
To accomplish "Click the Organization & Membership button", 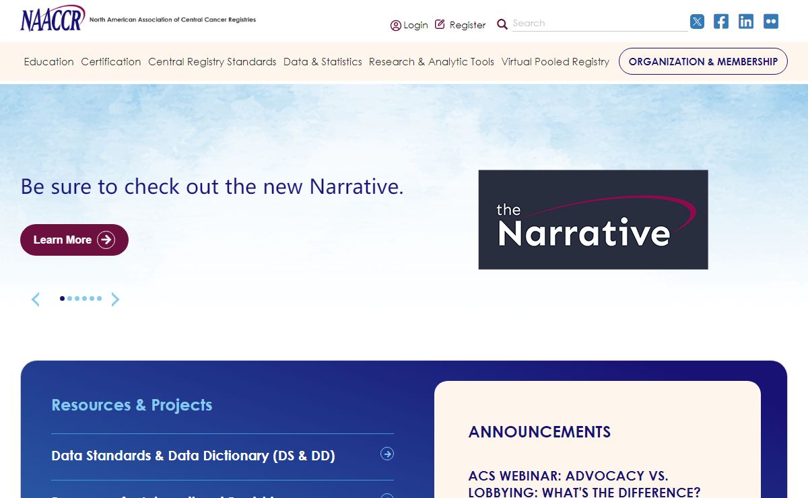I will click(x=703, y=61).
